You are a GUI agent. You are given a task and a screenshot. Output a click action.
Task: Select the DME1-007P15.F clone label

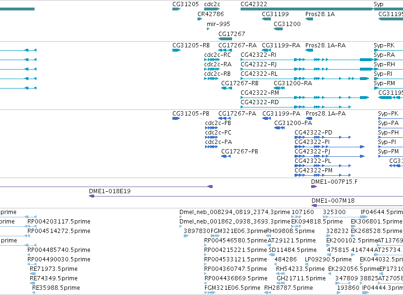334,182
